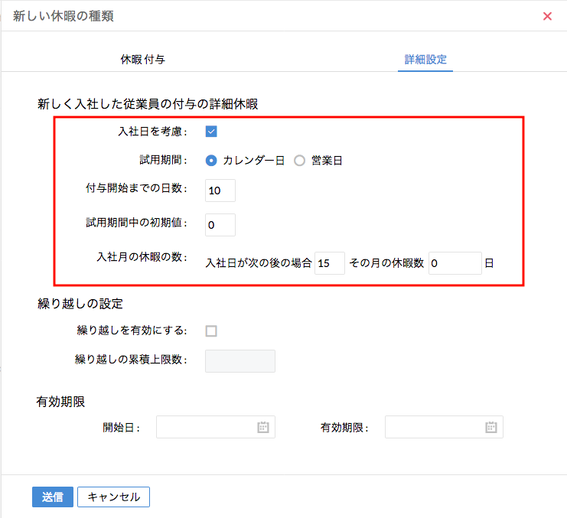Click the 繰り越しを有効にする label
Viewport: 567px width, 518px height.
(132, 331)
